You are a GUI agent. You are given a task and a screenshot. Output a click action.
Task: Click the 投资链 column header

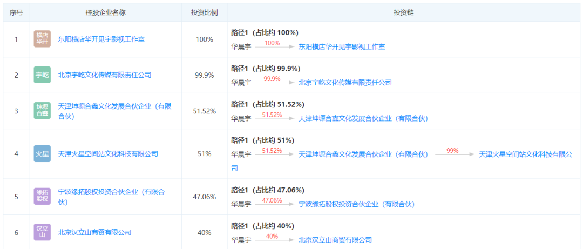(404, 12)
